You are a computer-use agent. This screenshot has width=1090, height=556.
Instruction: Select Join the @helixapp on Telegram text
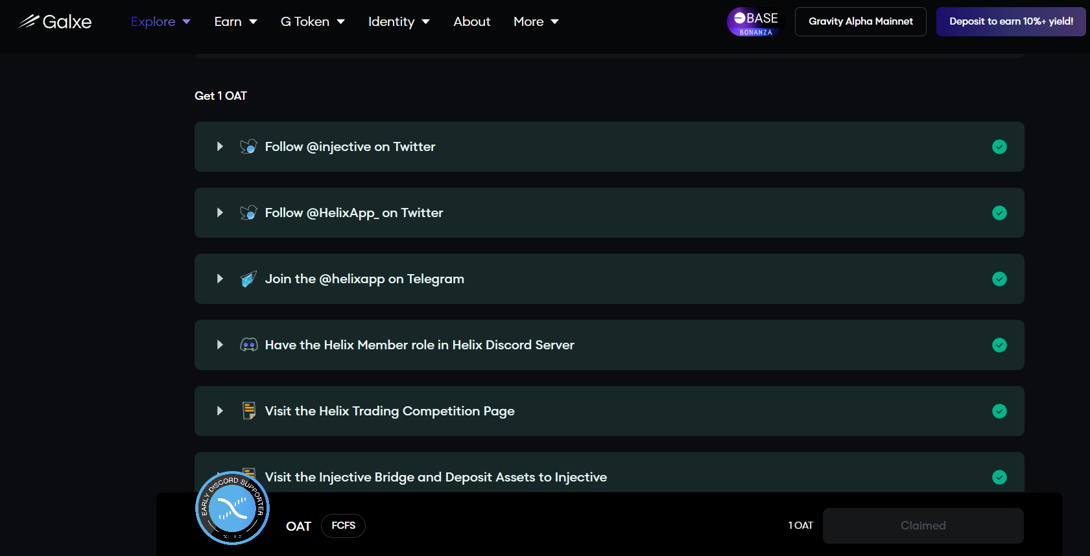(x=364, y=279)
